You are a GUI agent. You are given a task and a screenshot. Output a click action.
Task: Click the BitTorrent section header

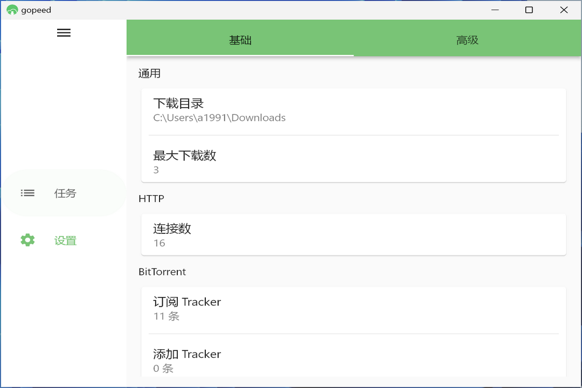click(x=162, y=272)
